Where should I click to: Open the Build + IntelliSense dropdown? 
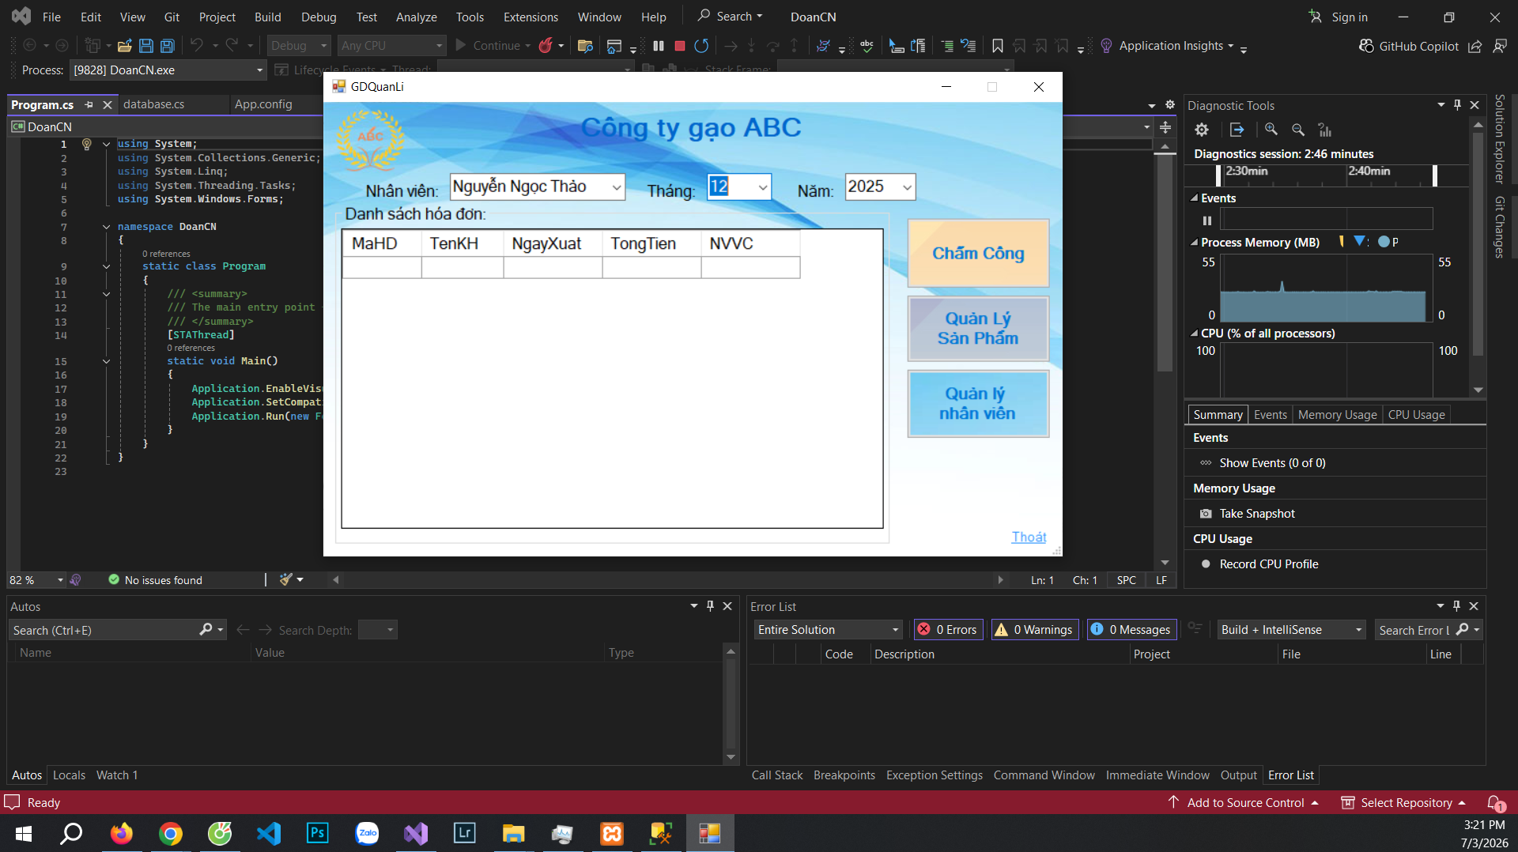(x=1292, y=630)
